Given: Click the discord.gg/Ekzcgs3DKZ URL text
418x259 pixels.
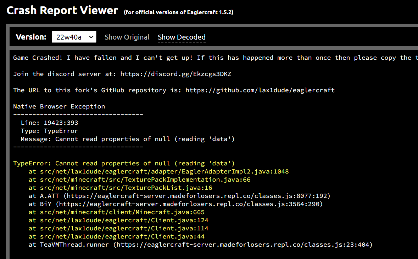Looking at the screenshot, I should pos(176,74).
